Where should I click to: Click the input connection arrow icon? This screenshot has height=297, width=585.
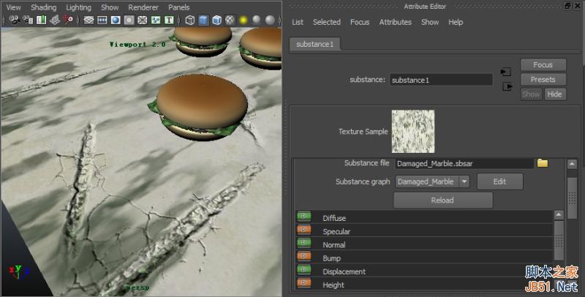click(506, 72)
